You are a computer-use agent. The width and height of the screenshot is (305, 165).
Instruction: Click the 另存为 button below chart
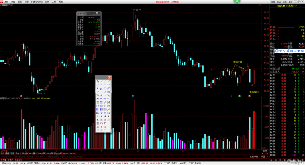click(18, 153)
